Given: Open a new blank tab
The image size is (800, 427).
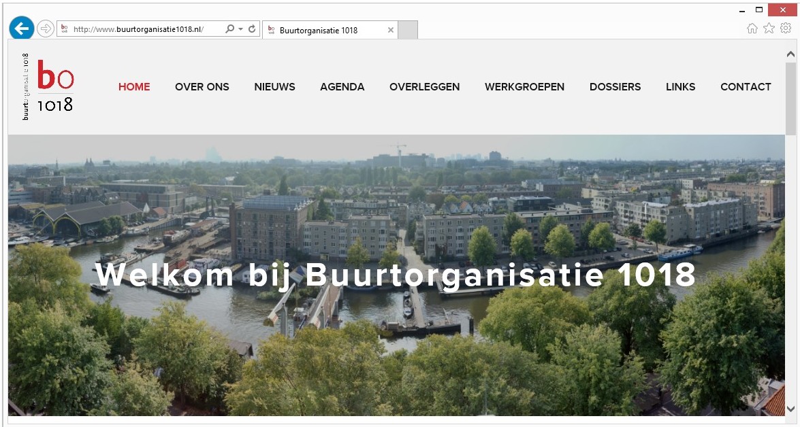Looking at the screenshot, I should [x=408, y=30].
